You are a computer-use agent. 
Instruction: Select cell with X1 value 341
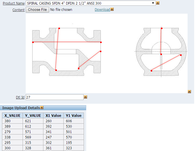click(53, 132)
